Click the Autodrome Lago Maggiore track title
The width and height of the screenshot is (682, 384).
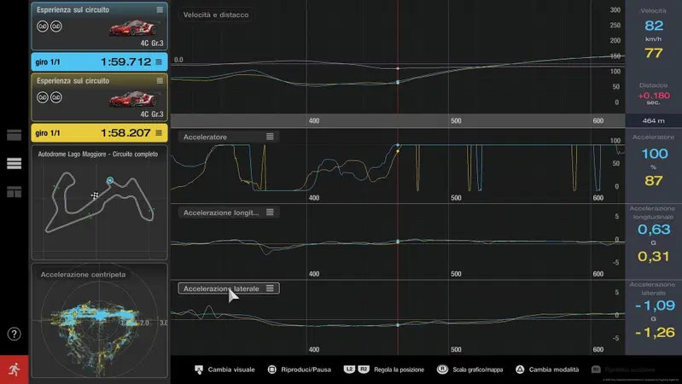[x=98, y=154]
